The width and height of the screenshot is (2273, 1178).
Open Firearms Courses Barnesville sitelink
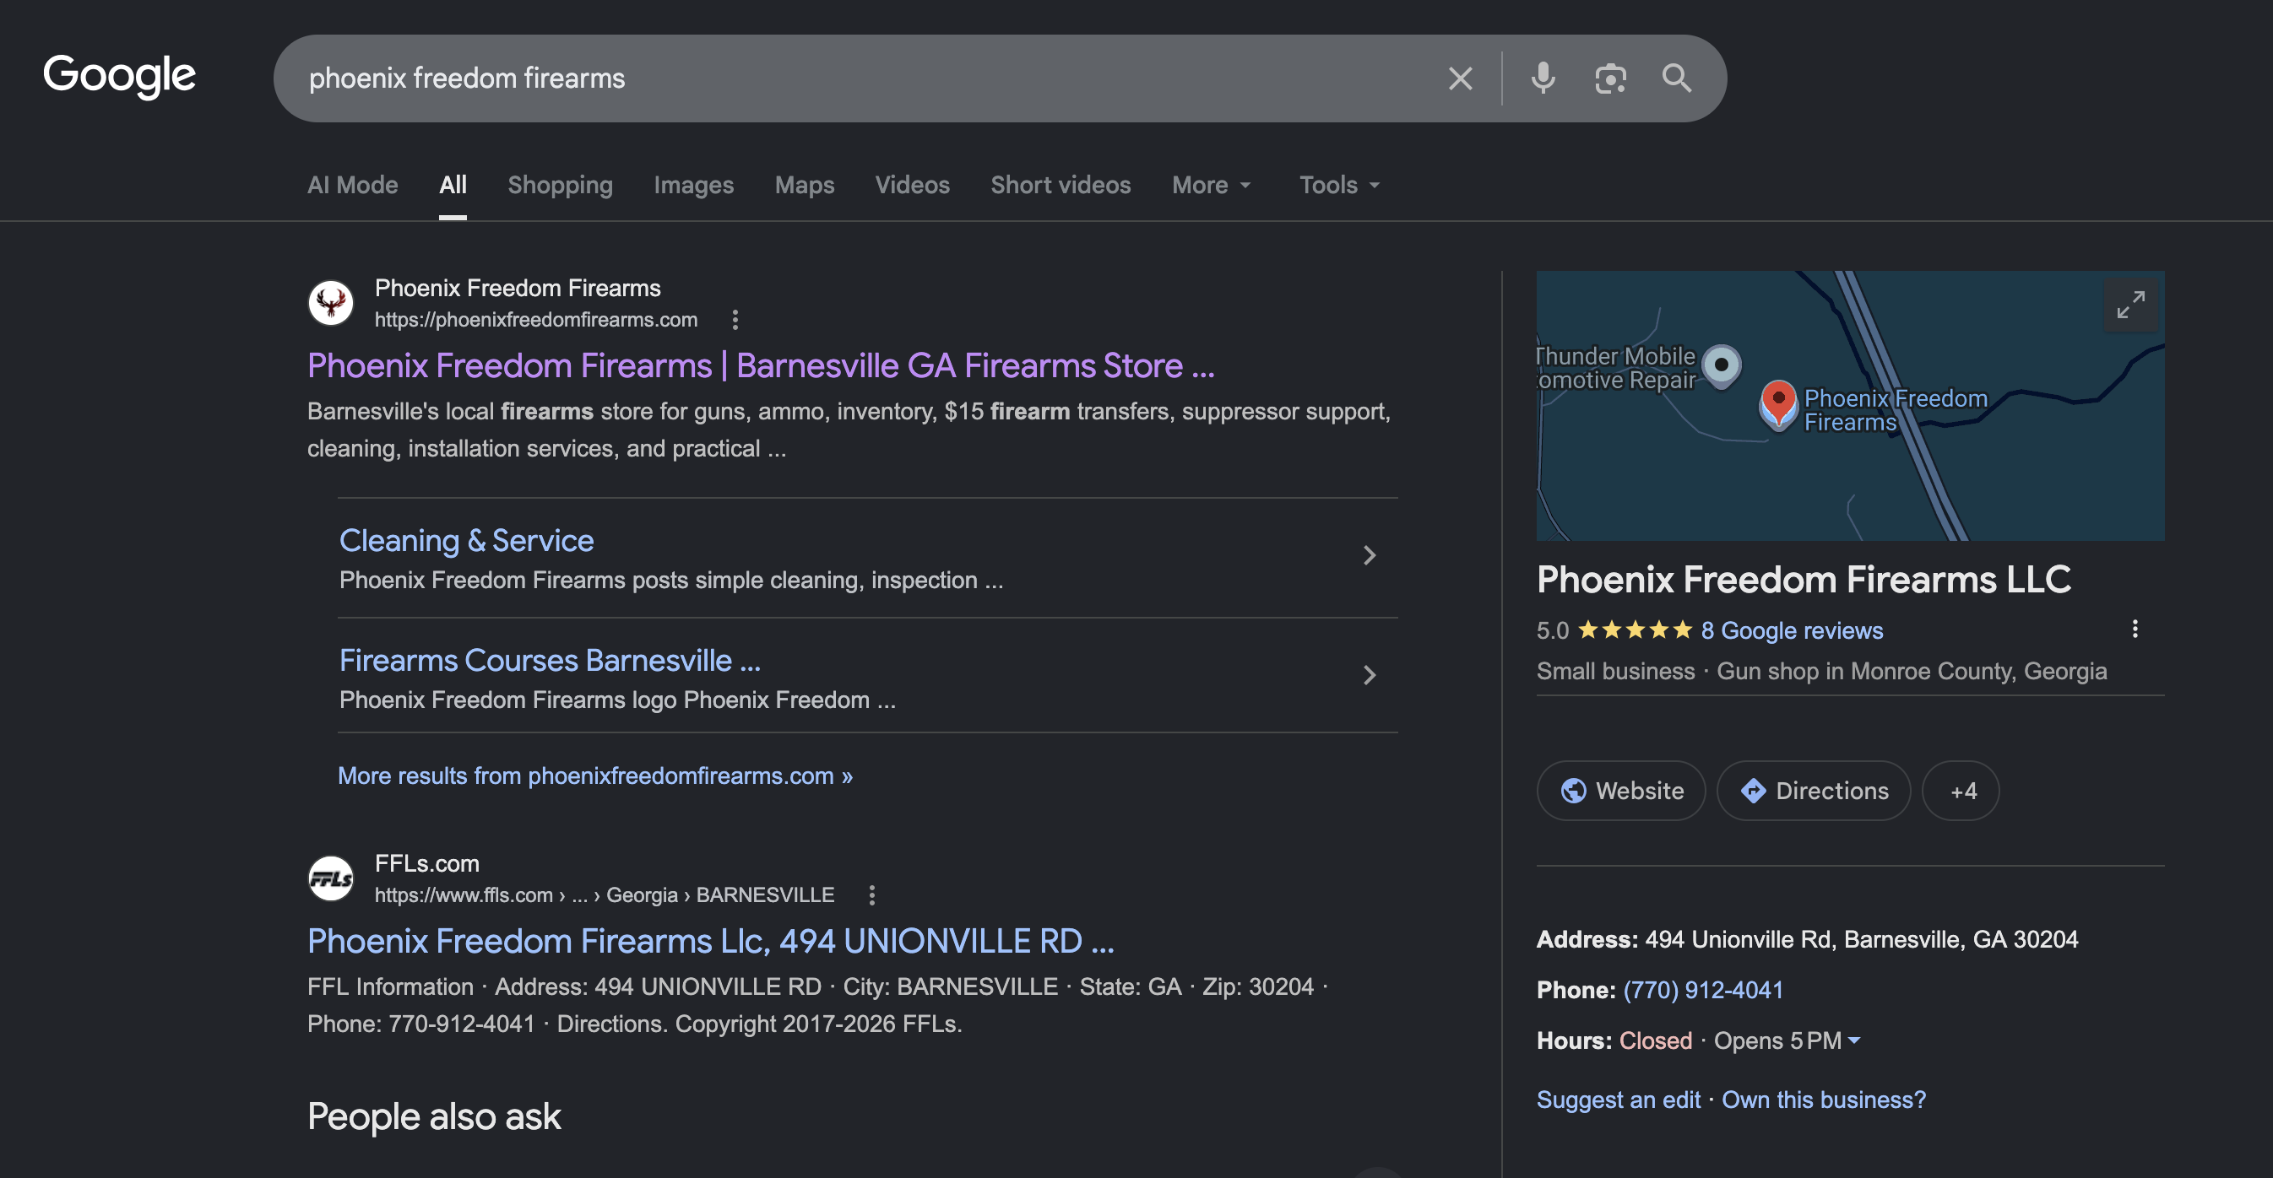550,660
